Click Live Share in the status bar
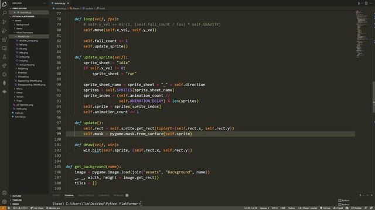This screenshot has width=375, height=210. (37, 208)
